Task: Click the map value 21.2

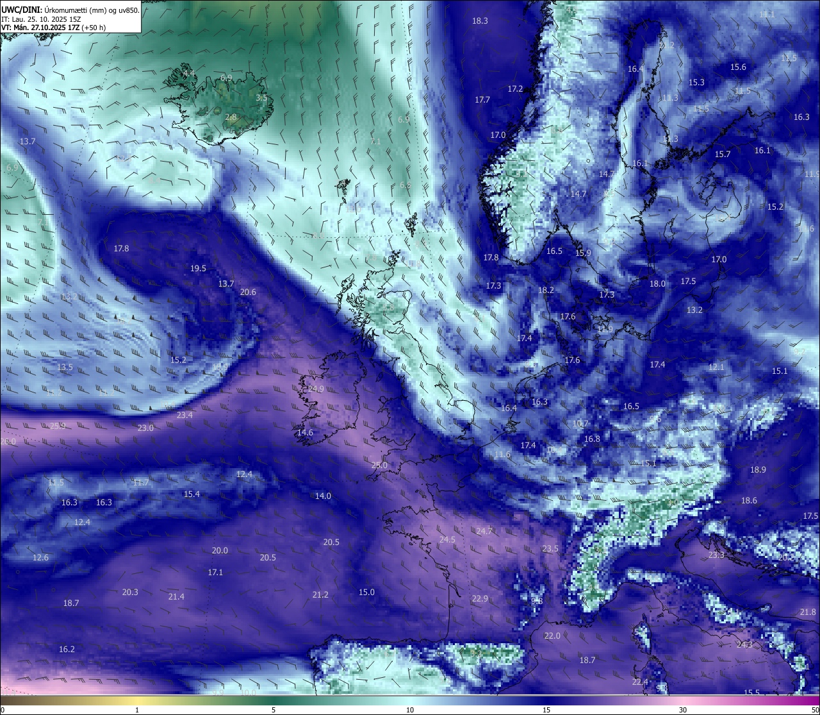Action: 320,595
